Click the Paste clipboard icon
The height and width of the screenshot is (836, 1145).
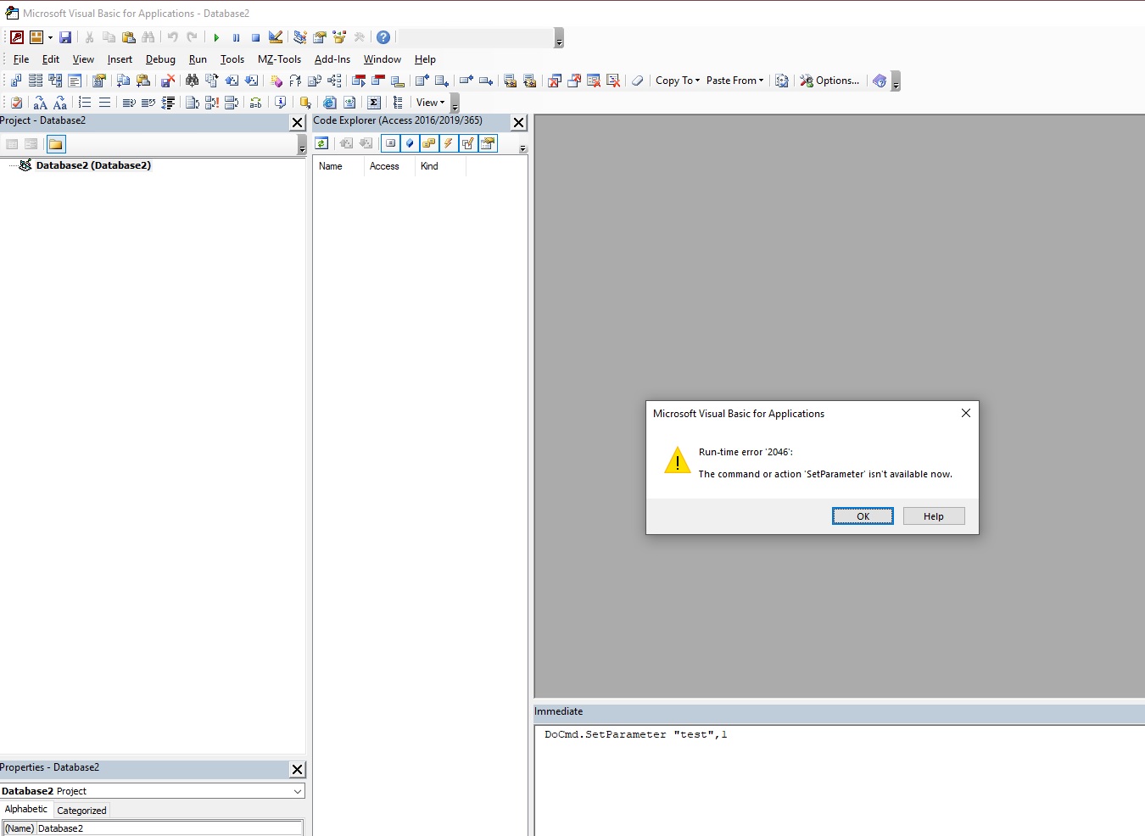click(129, 37)
